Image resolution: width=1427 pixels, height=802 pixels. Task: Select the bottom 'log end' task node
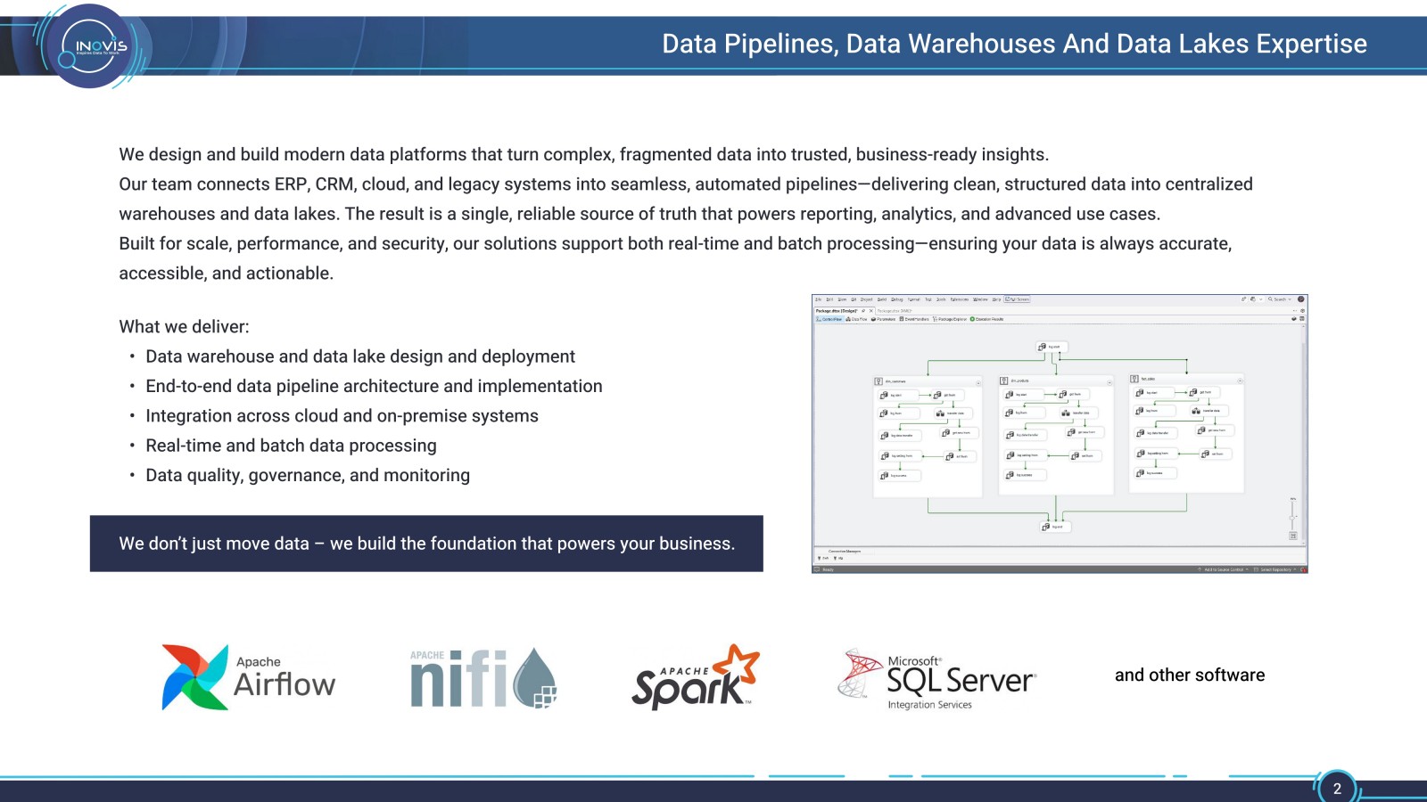1055,527
